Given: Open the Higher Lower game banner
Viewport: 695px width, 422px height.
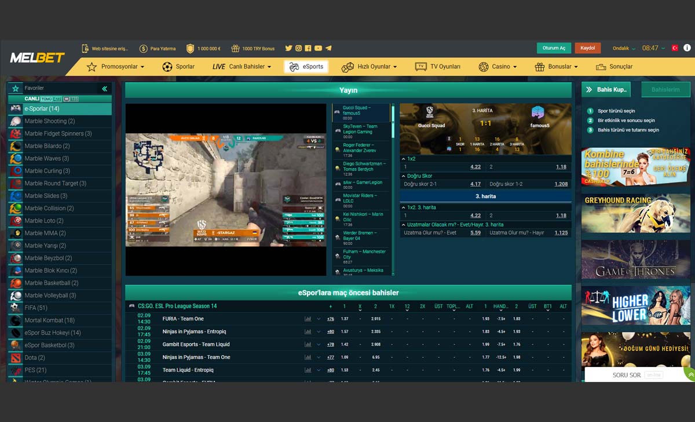Looking at the screenshot, I should tap(636, 305).
